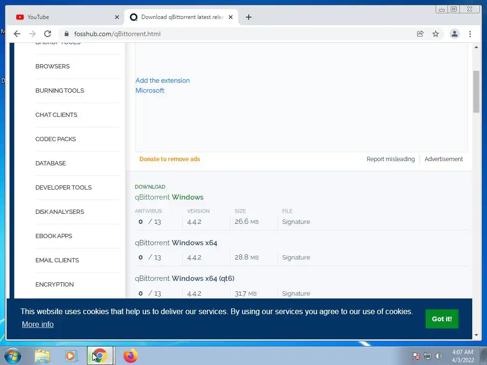Go back to the previous page
The width and height of the screenshot is (487, 365).
click(x=17, y=34)
